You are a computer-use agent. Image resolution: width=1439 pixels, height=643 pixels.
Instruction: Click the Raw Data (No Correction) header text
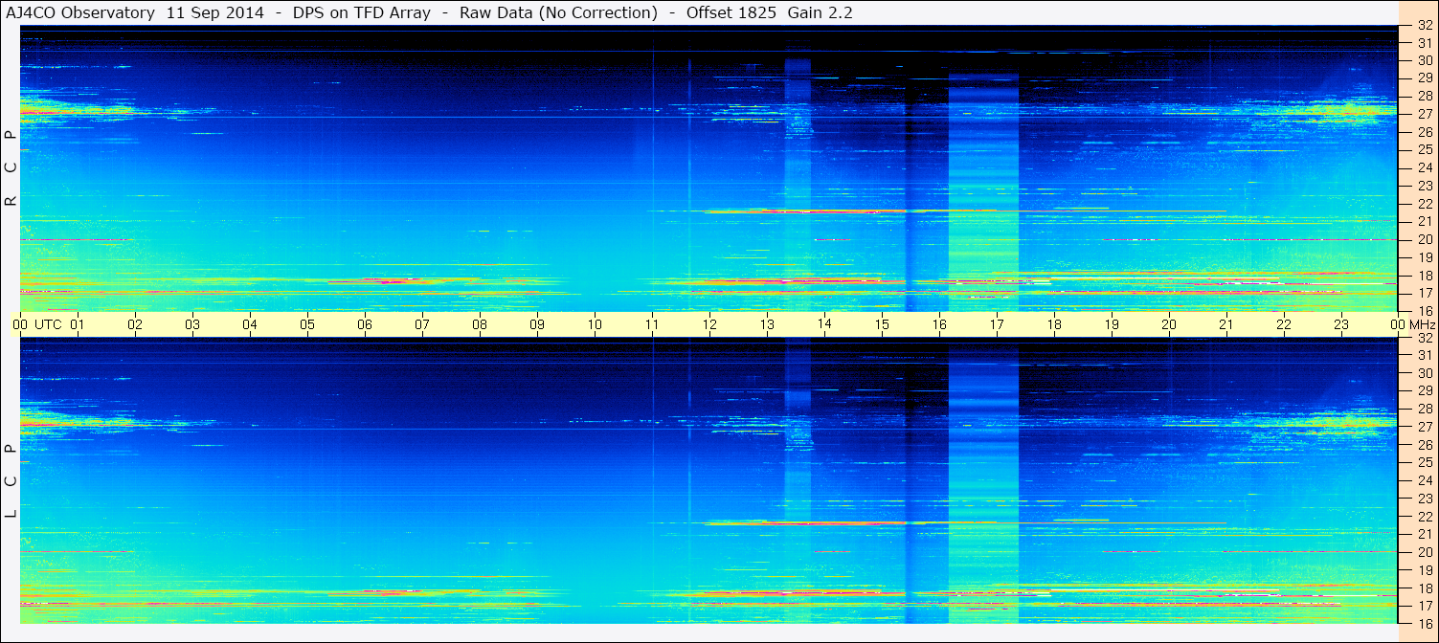tap(558, 12)
